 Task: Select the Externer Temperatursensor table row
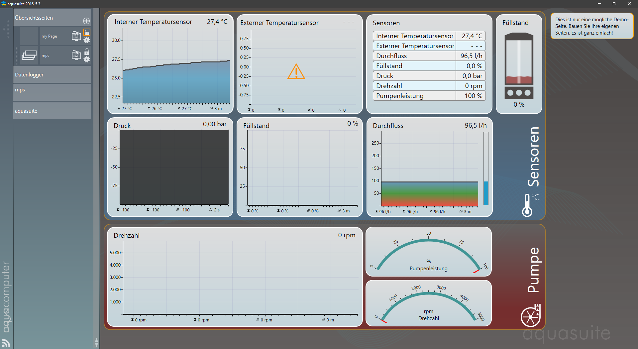click(x=429, y=46)
